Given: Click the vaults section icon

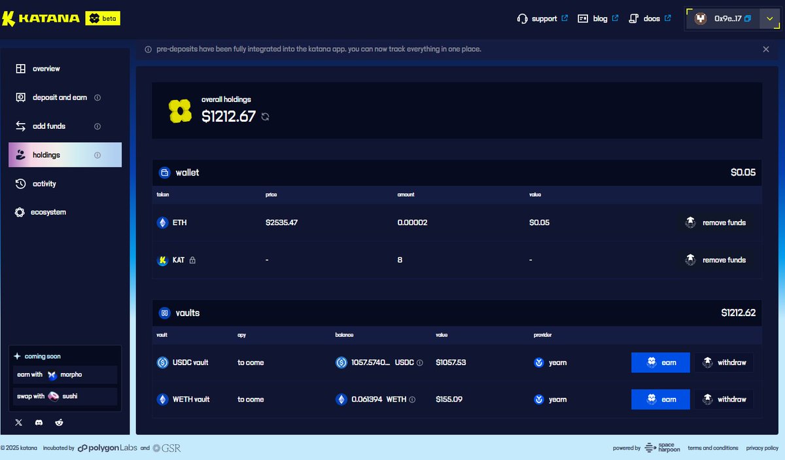Looking at the screenshot, I should pos(164,313).
